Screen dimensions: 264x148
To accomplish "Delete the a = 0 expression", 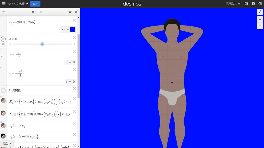I will tap(75, 37).
